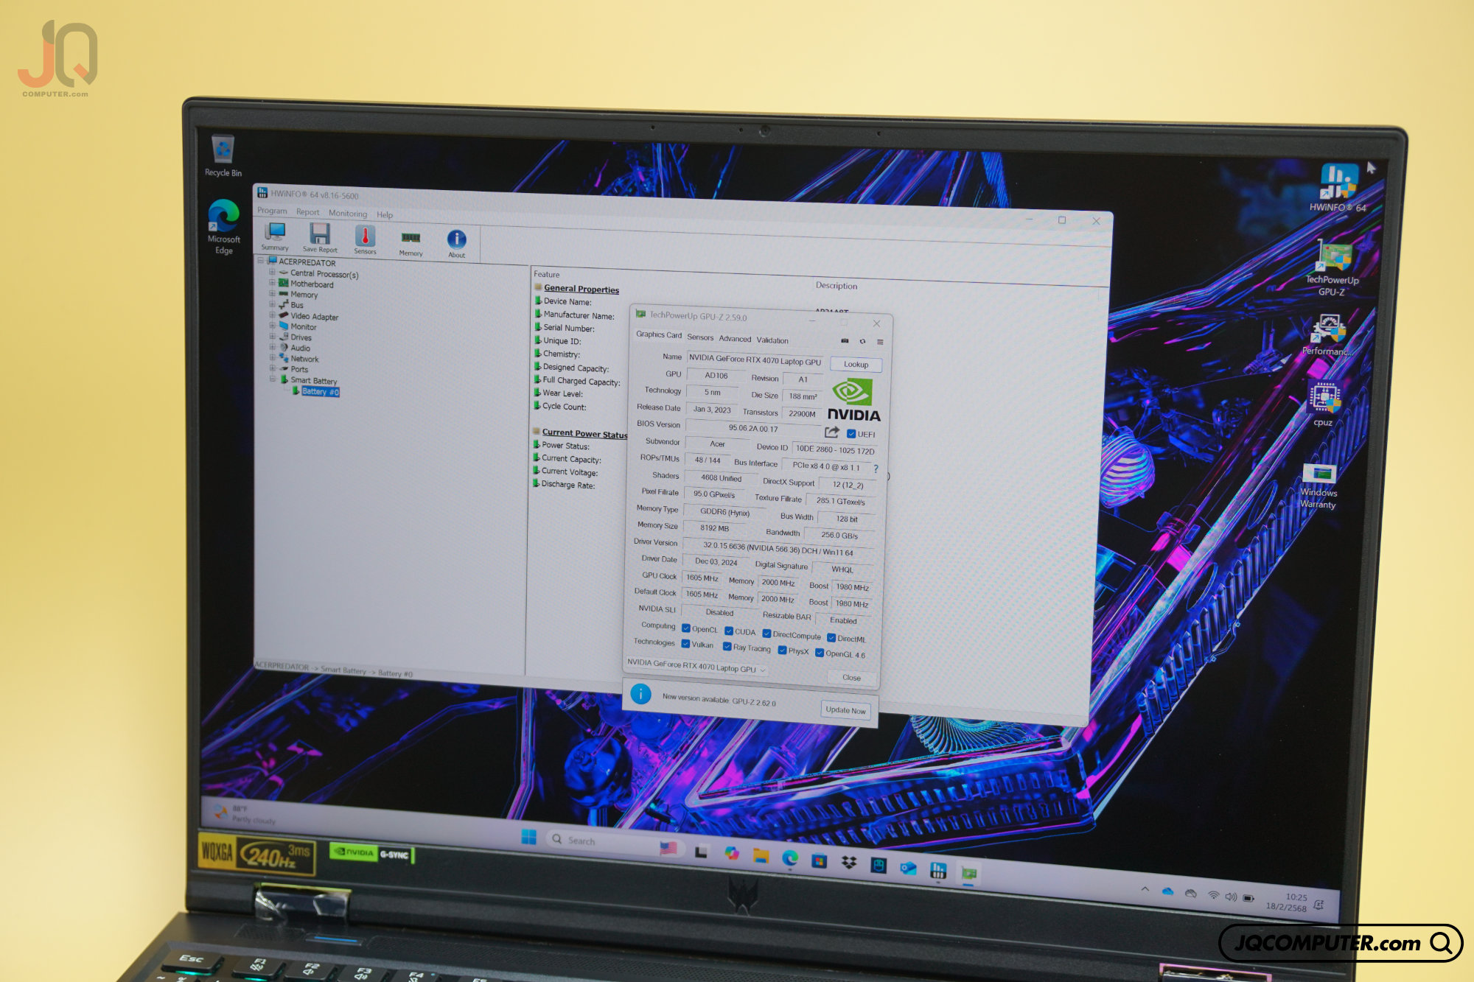The width and height of the screenshot is (1474, 982).
Task: Switch to the Validation tab in GPU-Z
Action: pos(772,340)
